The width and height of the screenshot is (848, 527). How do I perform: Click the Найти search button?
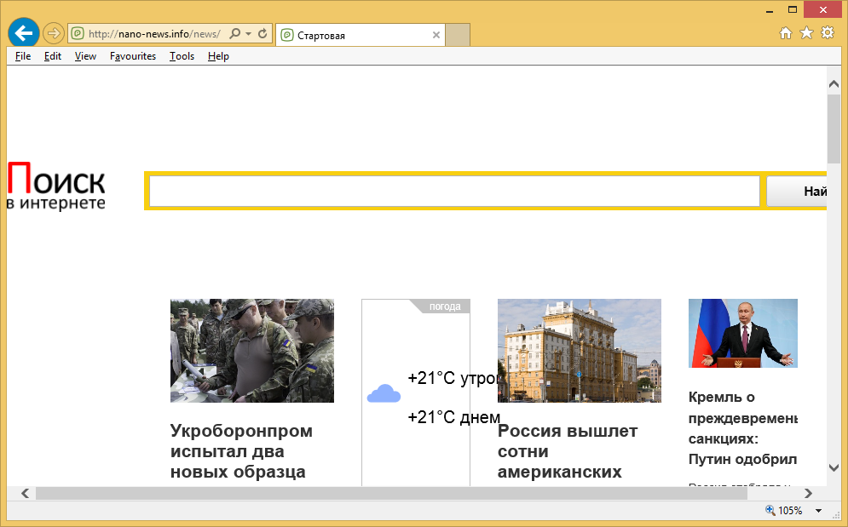coord(797,191)
